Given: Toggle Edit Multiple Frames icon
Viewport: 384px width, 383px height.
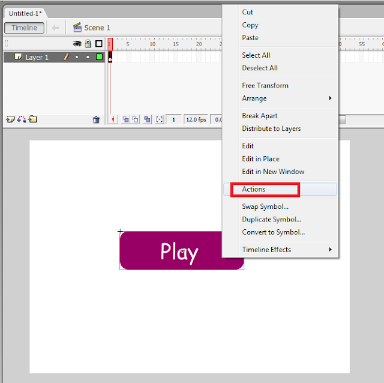Looking at the screenshot, I should pos(147,119).
